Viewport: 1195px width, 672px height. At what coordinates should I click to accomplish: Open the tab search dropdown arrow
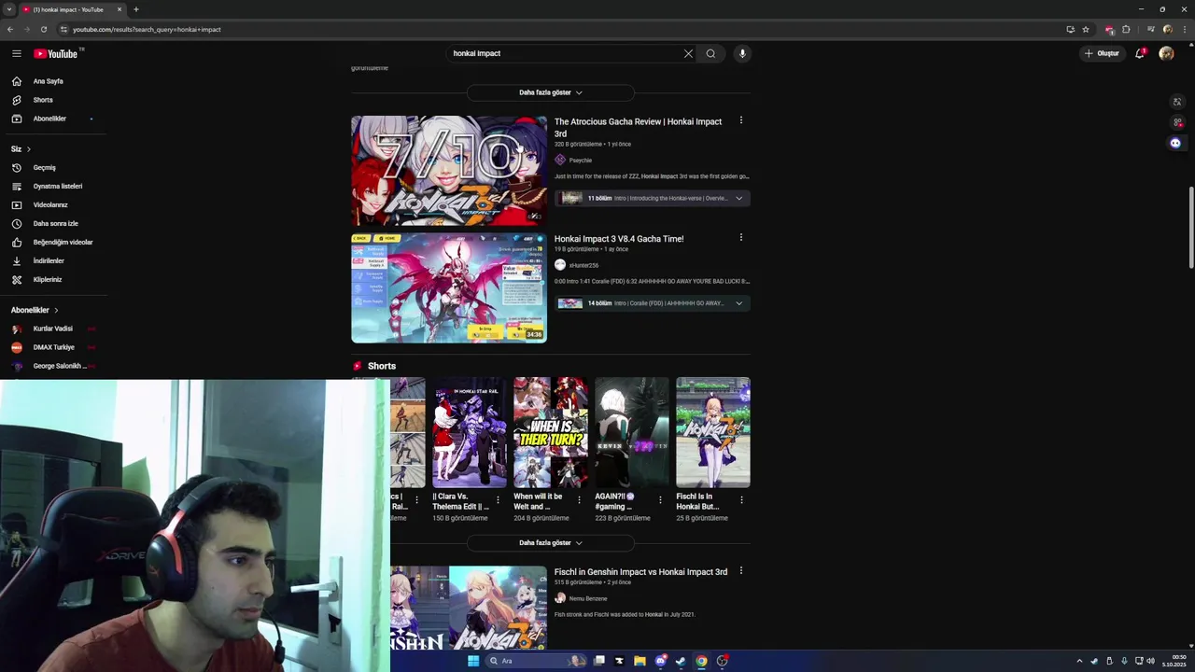click(x=8, y=9)
